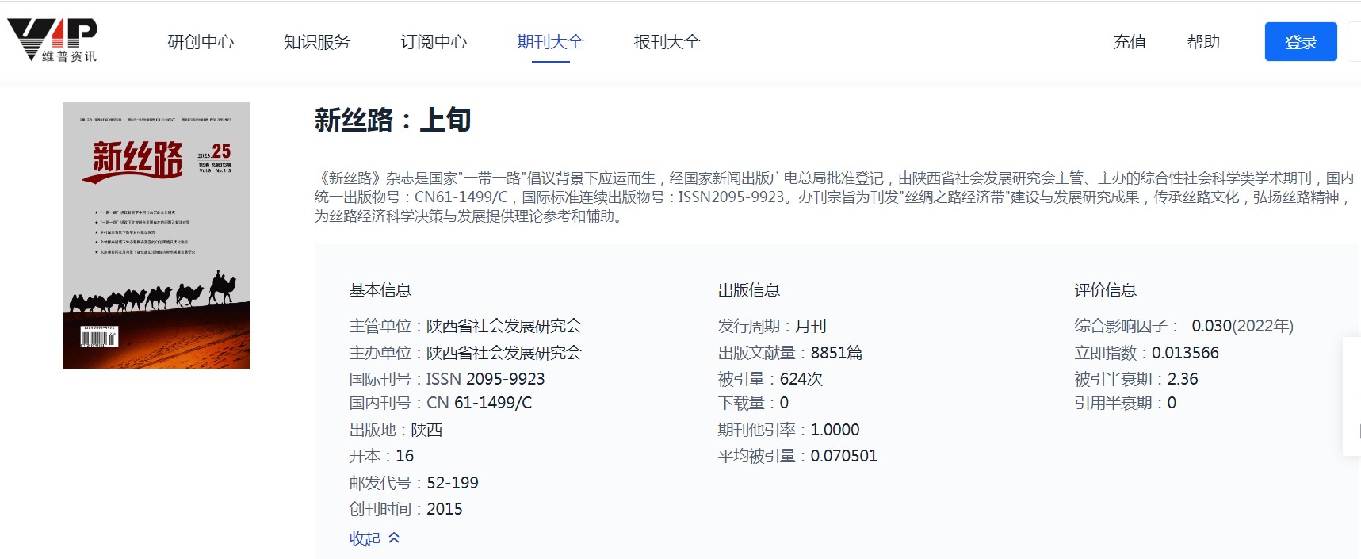Screen dimensions: 1361x559
Task: Click the 期刊他引率 1.0000 value
Action: coord(835,430)
